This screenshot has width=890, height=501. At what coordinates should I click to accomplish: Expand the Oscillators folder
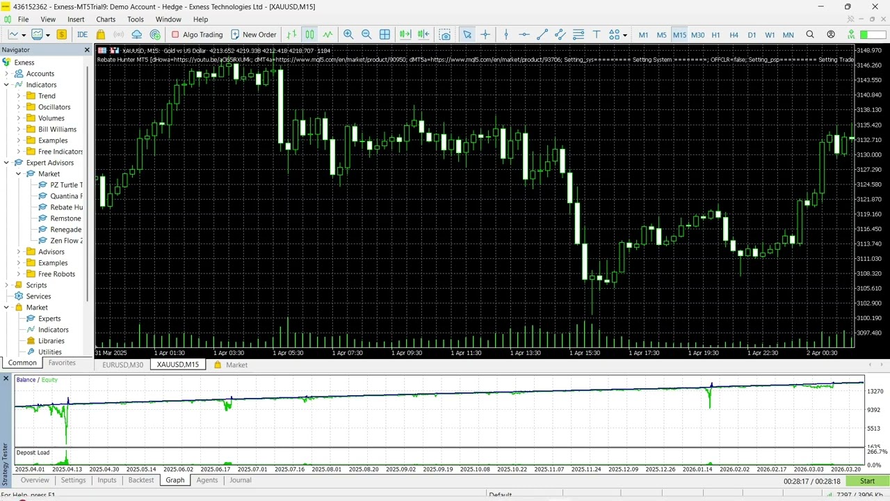(x=19, y=107)
